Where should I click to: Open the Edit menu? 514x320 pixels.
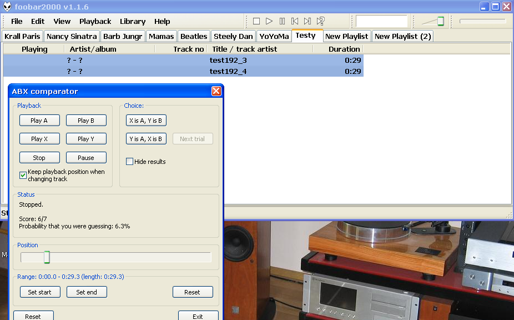pos(38,21)
